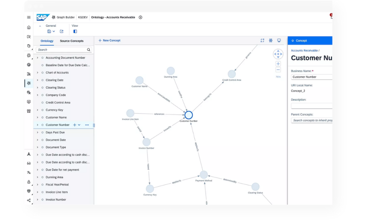This screenshot has height=220, width=367.
Task: Click the export icon beside Save
Action: point(62,32)
